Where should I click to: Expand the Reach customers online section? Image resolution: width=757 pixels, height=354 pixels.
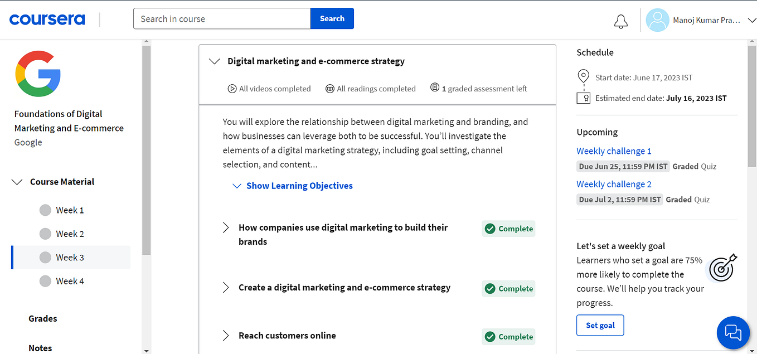coord(226,336)
